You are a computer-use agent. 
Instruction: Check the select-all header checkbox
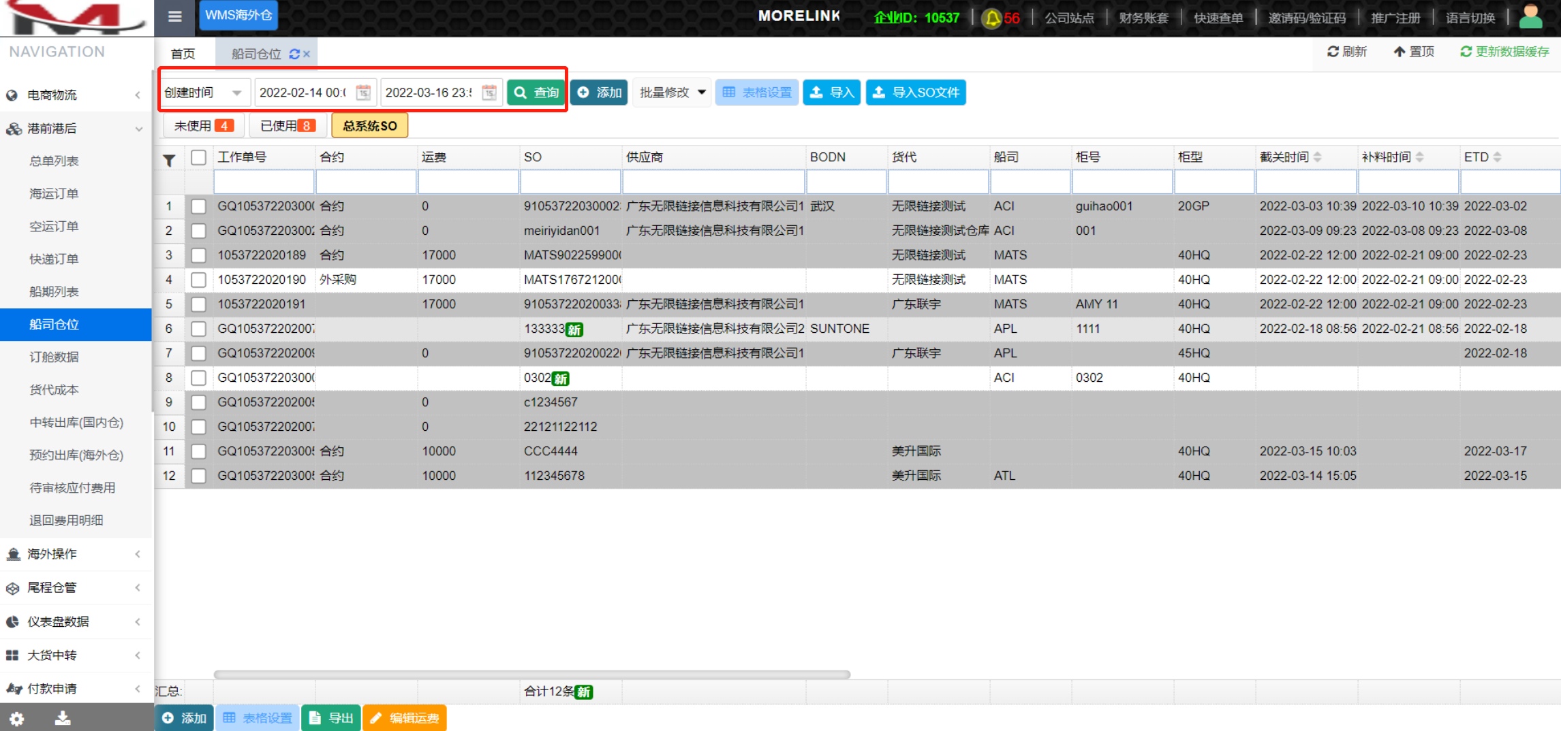(x=198, y=157)
